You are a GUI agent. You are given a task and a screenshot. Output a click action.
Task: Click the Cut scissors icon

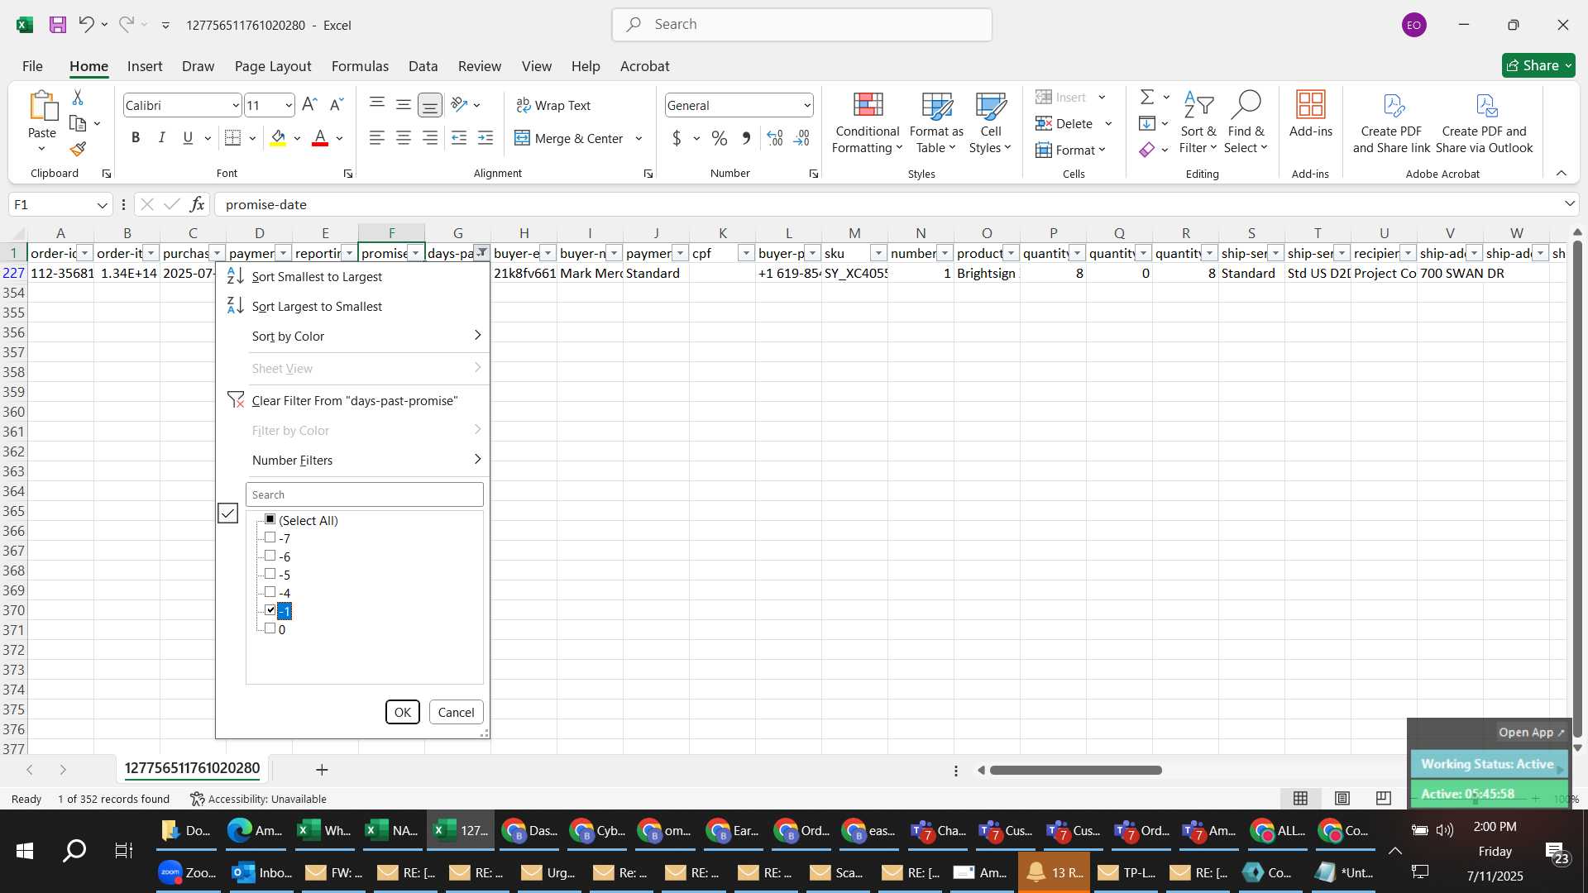(78, 98)
